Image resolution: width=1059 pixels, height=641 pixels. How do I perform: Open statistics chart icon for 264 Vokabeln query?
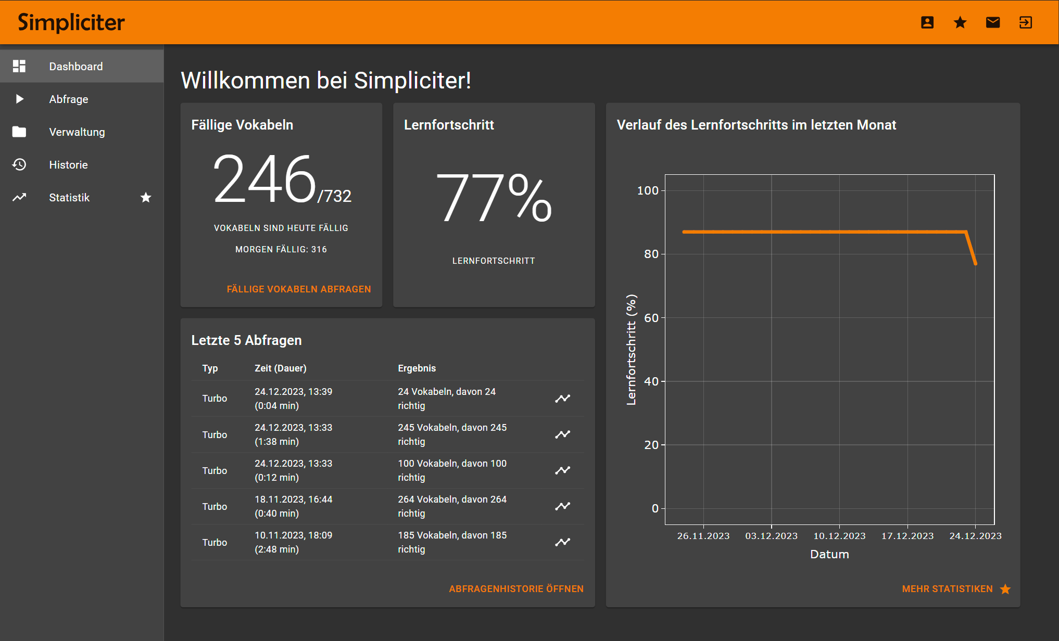click(562, 506)
